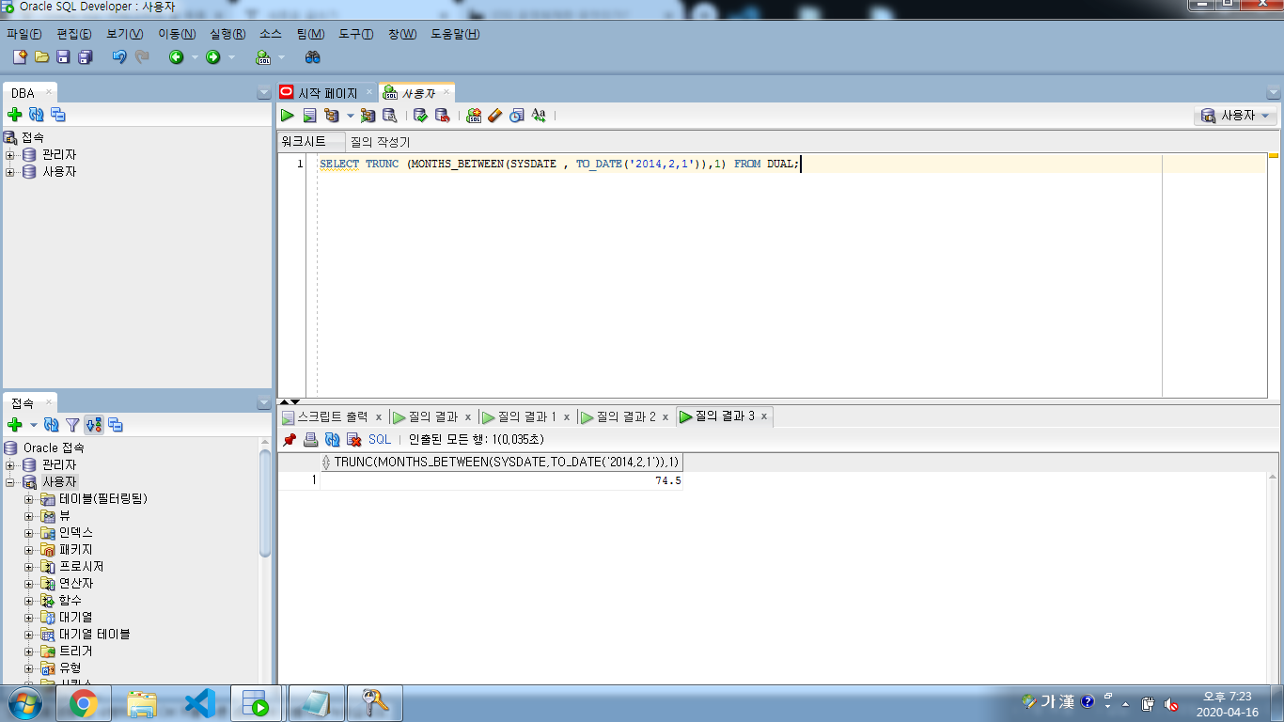Viewport: 1284px width, 722px height.
Task: Refresh the query result grid
Action: (x=332, y=439)
